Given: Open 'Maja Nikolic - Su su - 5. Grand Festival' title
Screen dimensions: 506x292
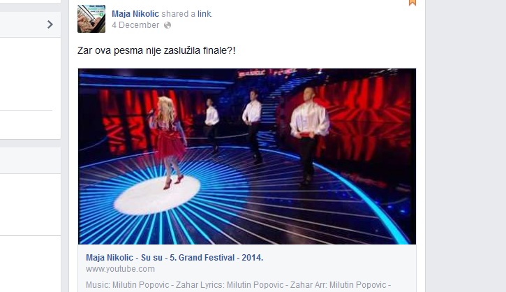Looking at the screenshot, I should coord(174,258).
